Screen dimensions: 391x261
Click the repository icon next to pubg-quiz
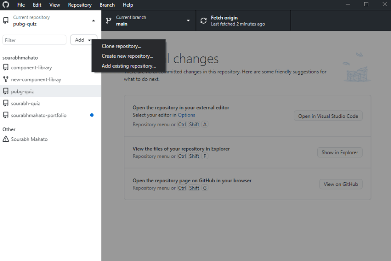(6, 91)
